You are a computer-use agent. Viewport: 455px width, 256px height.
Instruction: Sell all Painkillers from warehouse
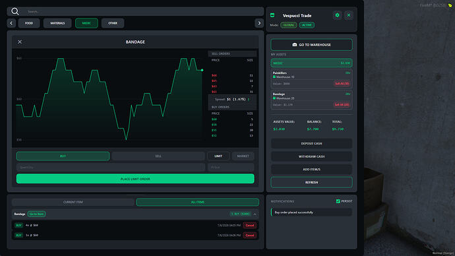click(x=342, y=84)
